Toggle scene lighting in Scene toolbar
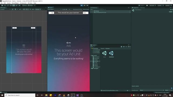Image resolution: width=173 pixels, height=97 pixels. 15,9
